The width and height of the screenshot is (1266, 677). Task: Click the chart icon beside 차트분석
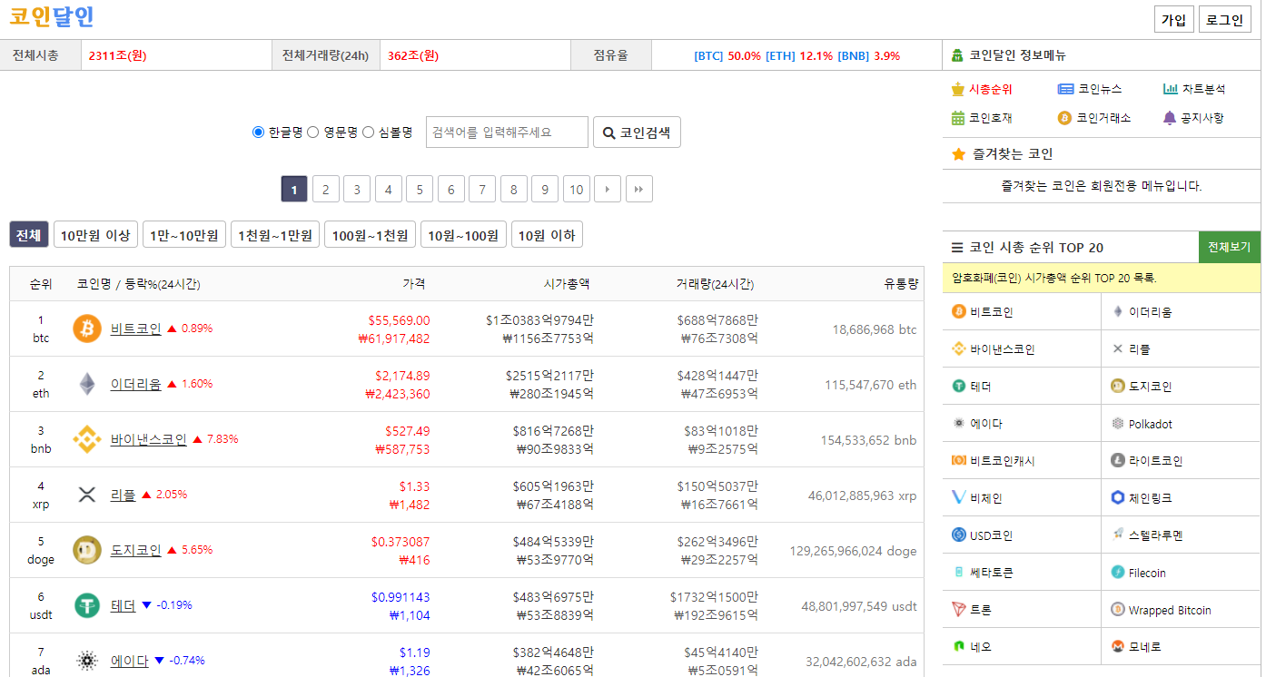(1171, 89)
